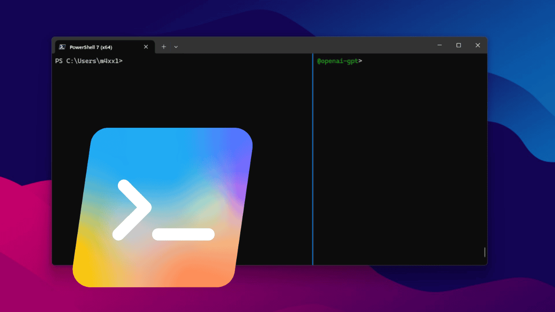
Task: Click empty space in the right pane
Action: point(399,165)
